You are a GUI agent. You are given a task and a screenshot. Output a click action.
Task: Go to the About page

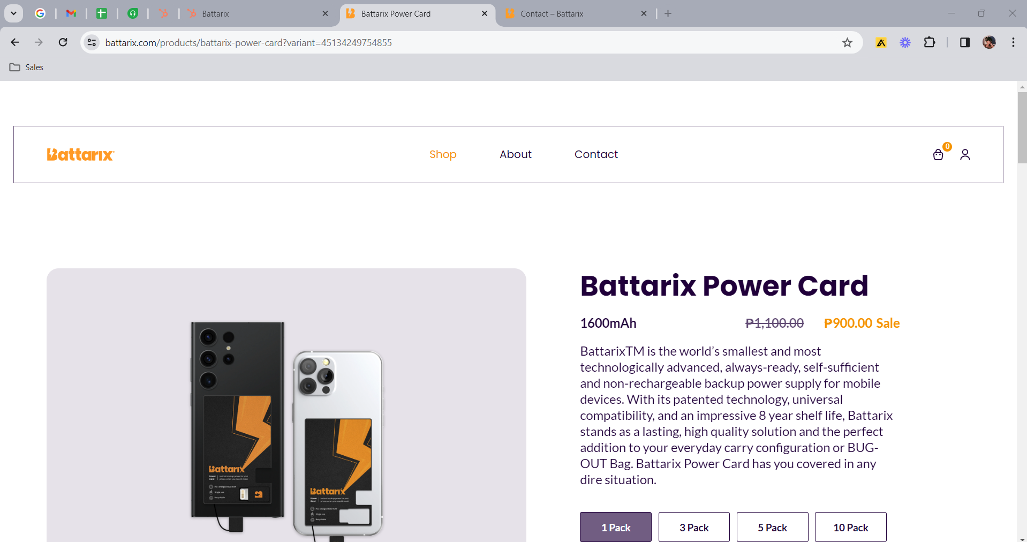pos(516,154)
